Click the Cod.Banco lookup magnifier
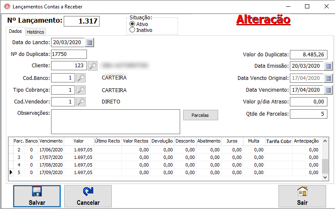The image size is (335, 209). point(81,78)
